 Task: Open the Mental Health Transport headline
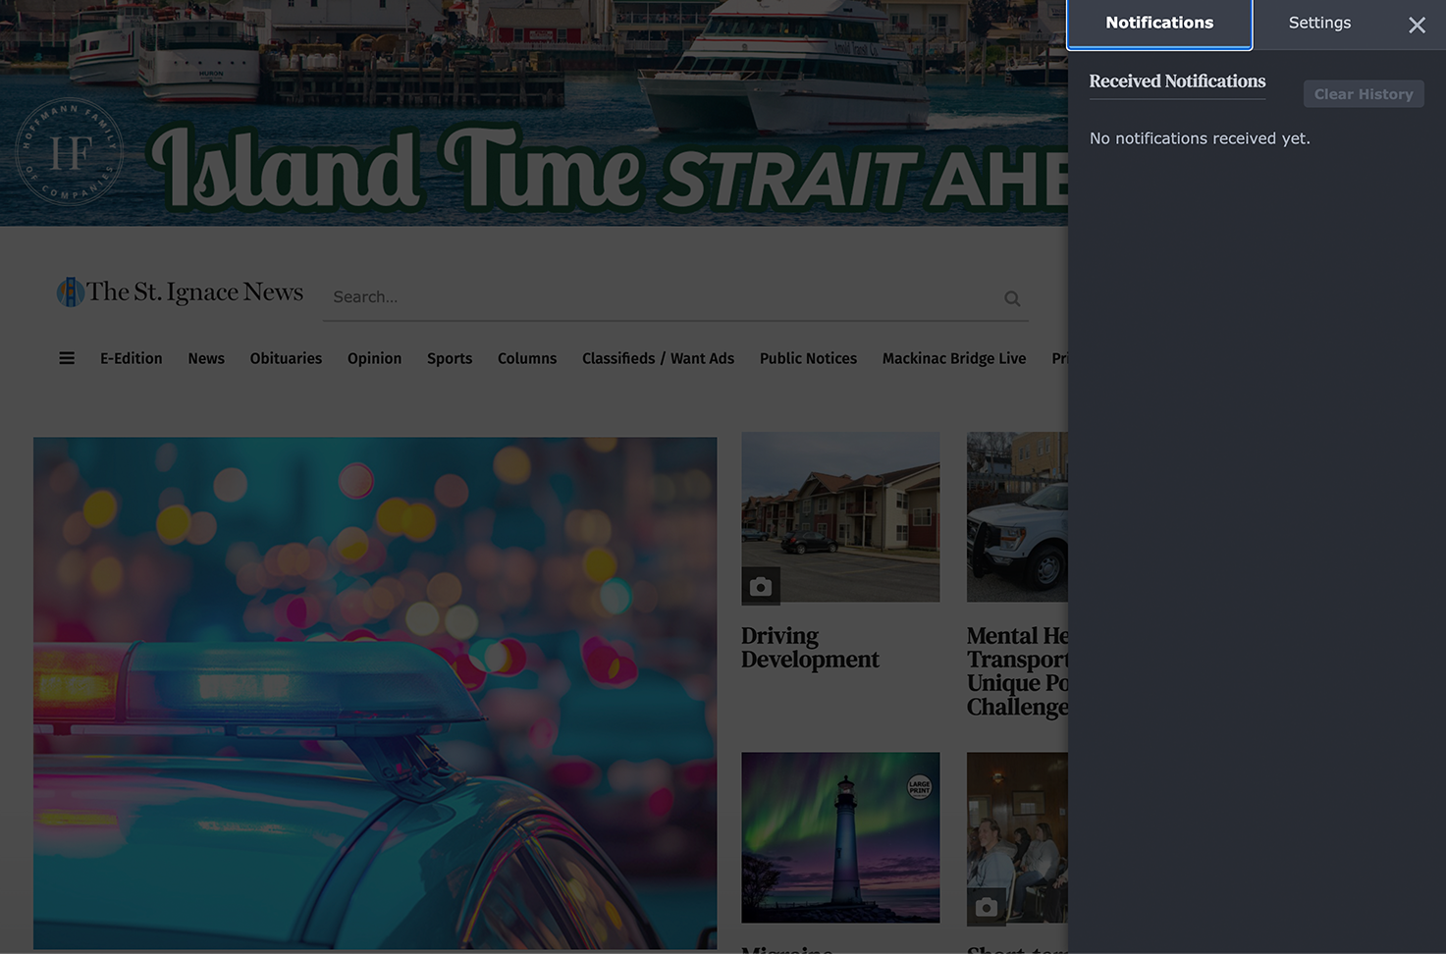pos(1017,671)
